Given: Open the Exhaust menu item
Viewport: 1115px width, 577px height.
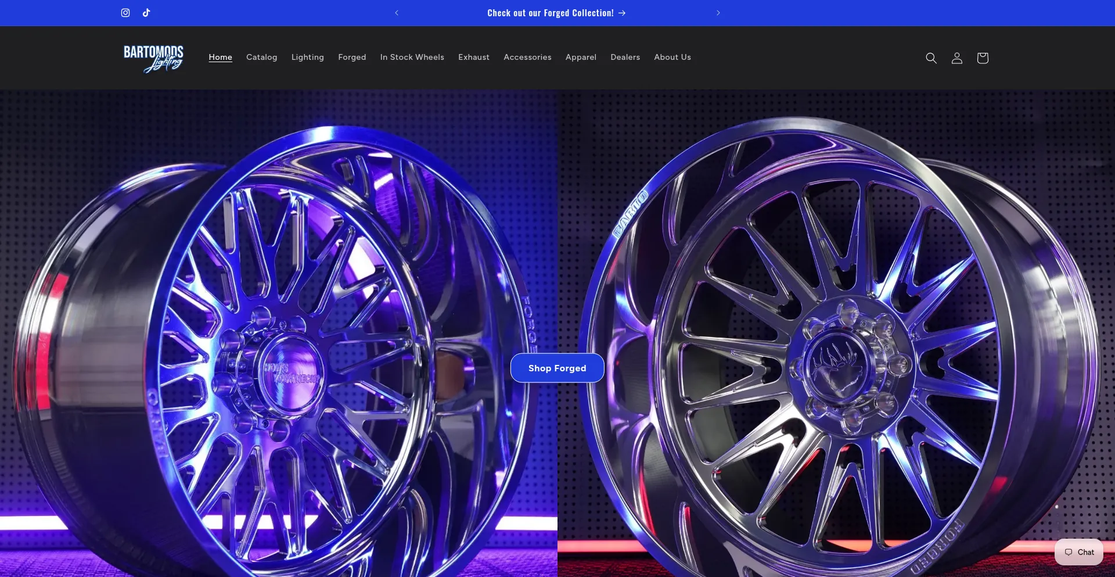Looking at the screenshot, I should point(474,57).
